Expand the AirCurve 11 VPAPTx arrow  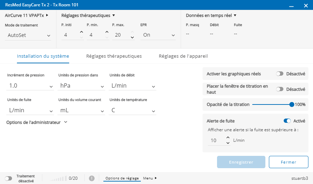tap(47, 15)
